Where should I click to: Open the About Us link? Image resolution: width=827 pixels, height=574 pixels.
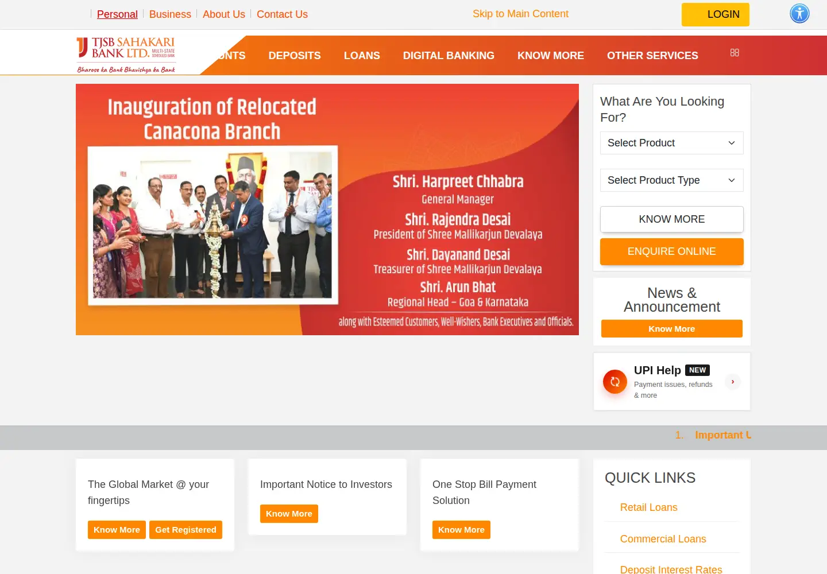coord(224,14)
